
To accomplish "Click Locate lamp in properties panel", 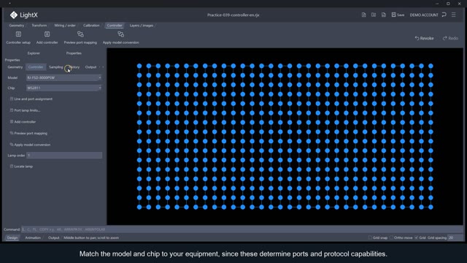I will (x=21, y=167).
